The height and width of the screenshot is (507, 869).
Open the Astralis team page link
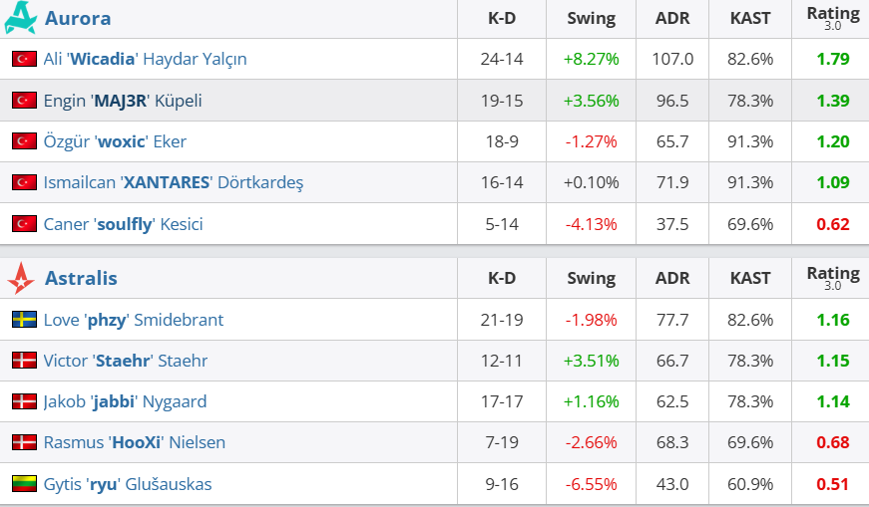[x=81, y=278]
